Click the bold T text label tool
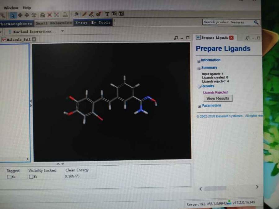The image size is (279, 209). coord(107,14)
